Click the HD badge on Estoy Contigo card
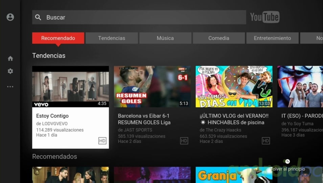Screen dimensions: 323x183 (x=102, y=141)
